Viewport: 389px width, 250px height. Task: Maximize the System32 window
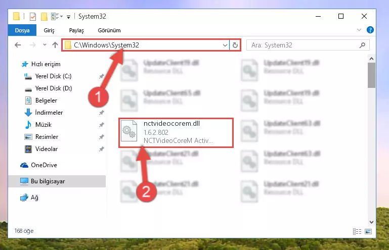pyautogui.click(x=341, y=16)
